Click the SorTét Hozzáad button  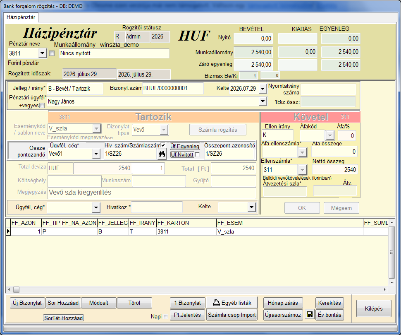pos(63,318)
